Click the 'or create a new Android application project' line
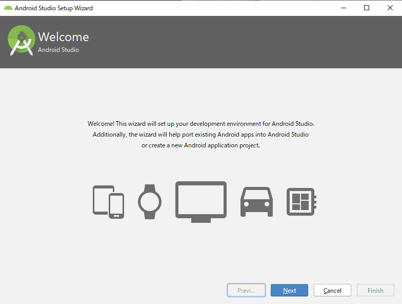The width and height of the screenshot is (402, 304). (x=201, y=145)
